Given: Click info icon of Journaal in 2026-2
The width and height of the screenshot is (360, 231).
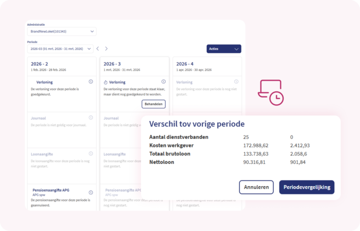Looking at the screenshot, I should pyautogui.click(x=91, y=118).
